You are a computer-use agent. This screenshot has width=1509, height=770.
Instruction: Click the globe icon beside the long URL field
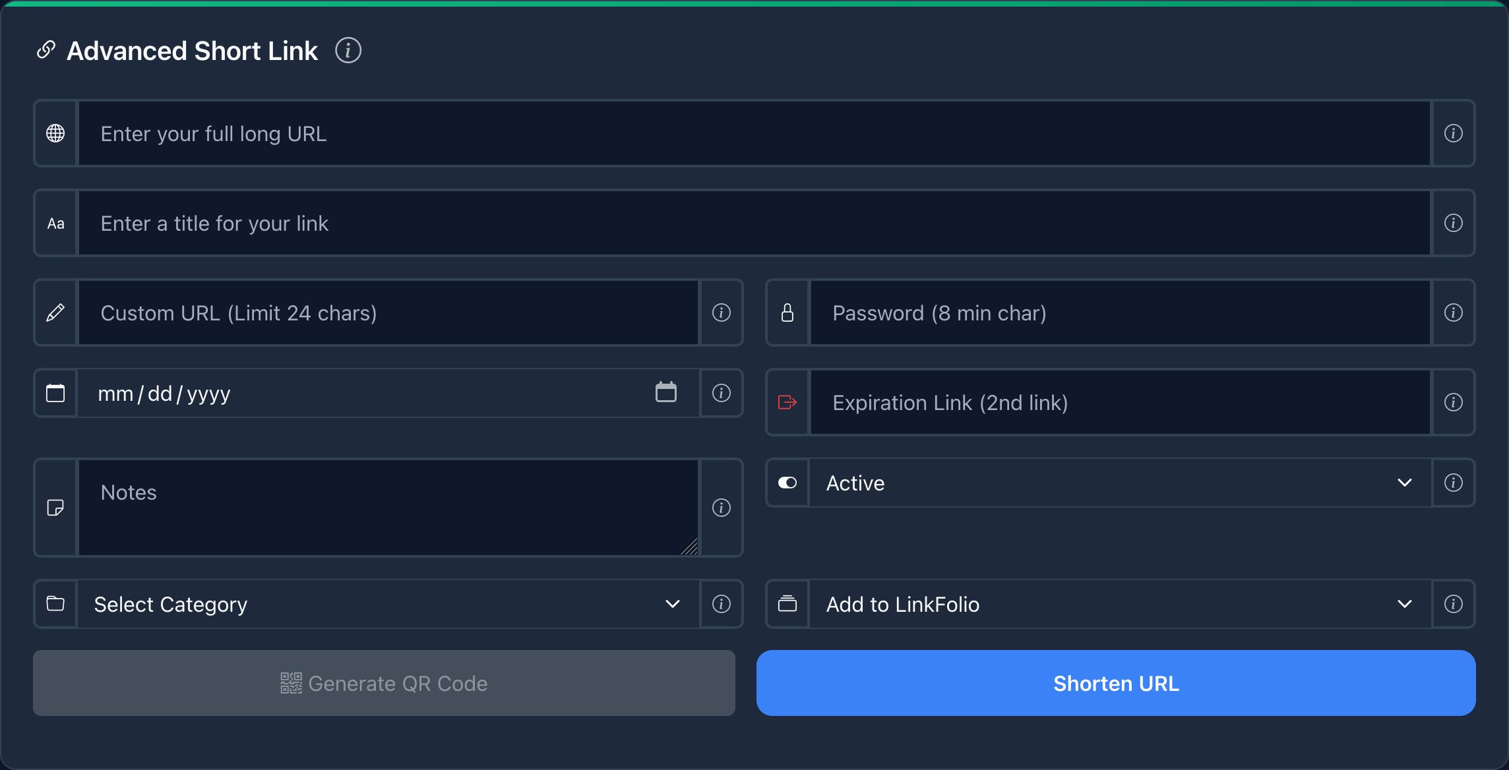click(56, 133)
